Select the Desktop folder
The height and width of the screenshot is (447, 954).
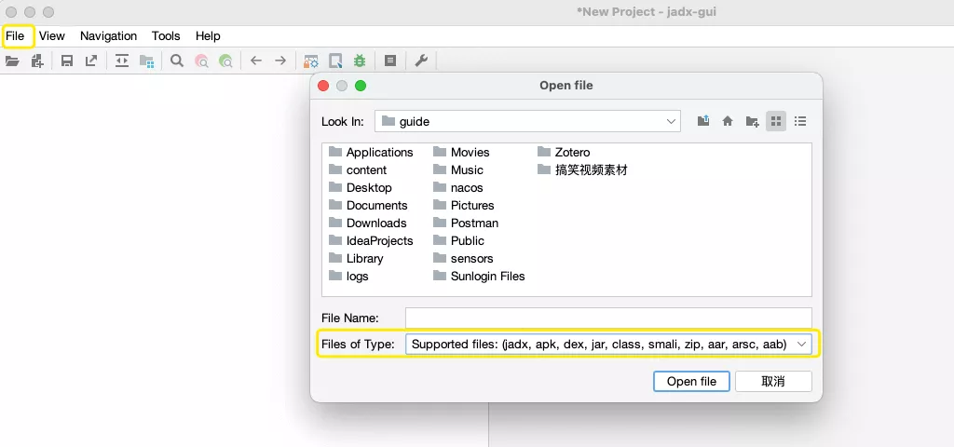tap(361, 187)
